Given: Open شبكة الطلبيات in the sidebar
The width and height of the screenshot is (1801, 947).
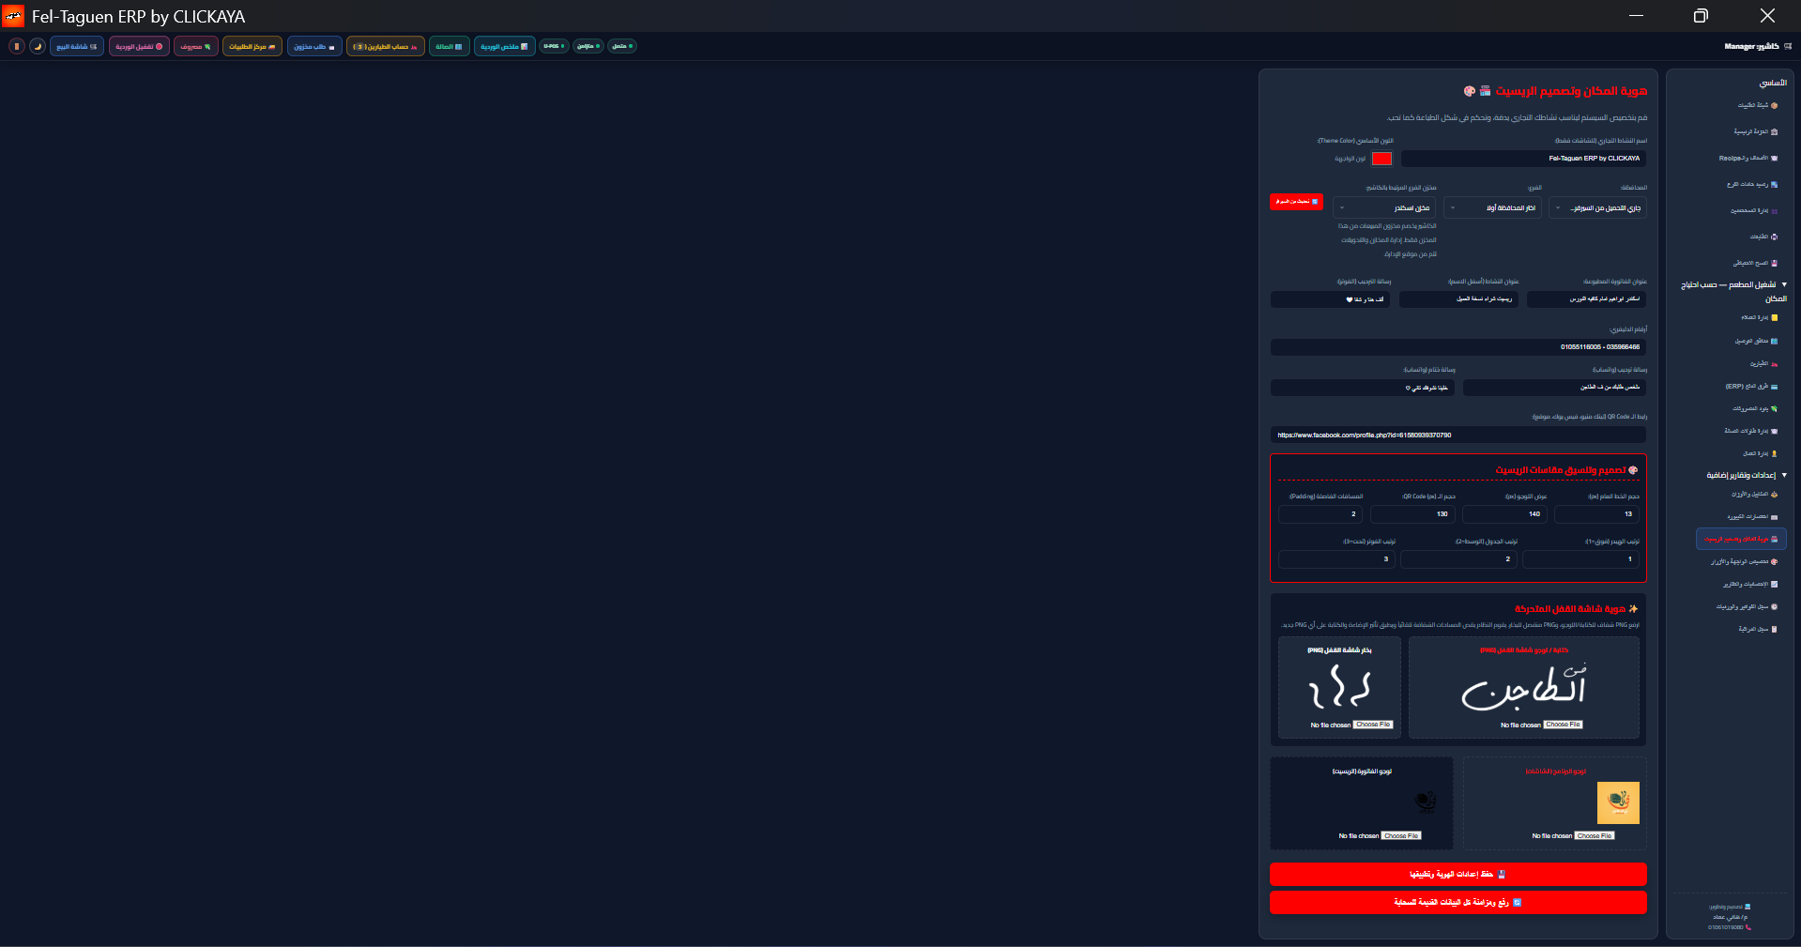Looking at the screenshot, I should click(1757, 105).
